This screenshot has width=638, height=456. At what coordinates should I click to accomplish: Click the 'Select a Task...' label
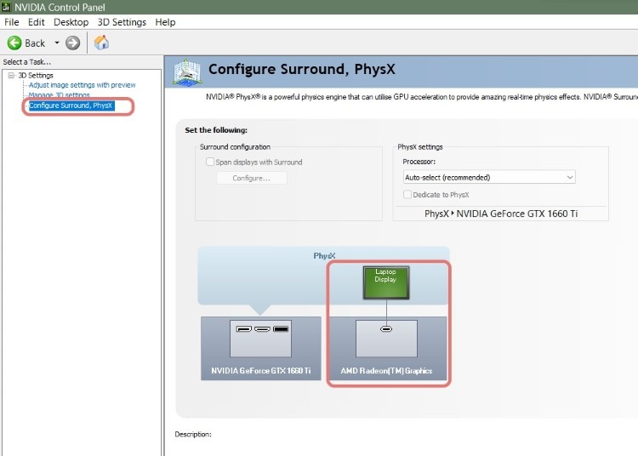tap(27, 62)
